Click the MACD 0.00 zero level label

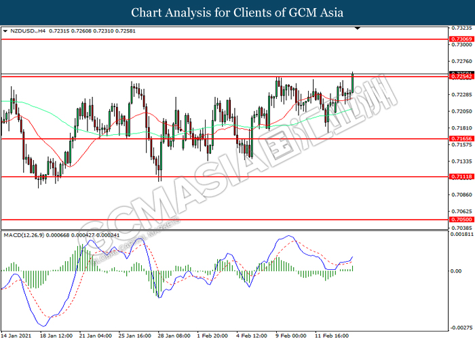click(x=456, y=271)
